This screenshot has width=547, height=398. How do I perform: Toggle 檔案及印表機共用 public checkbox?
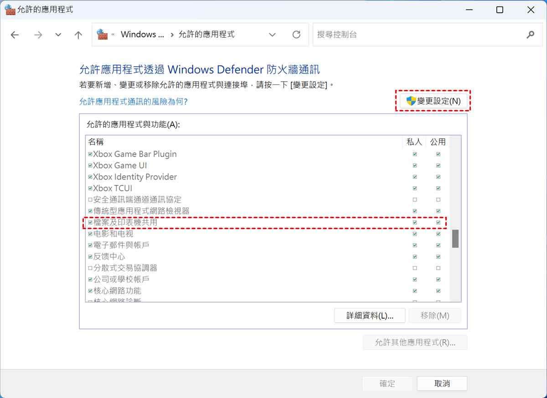438,222
